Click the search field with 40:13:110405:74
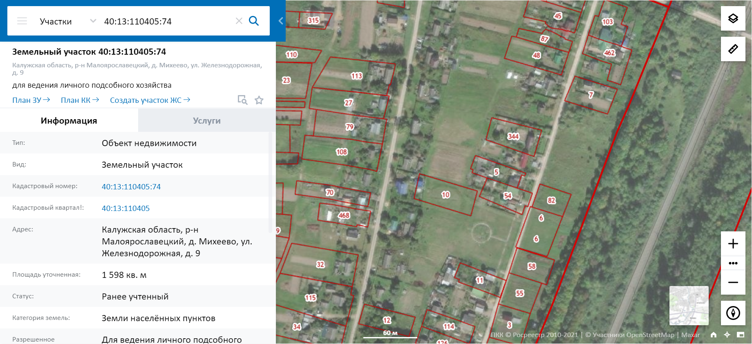 tap(168, 21)
